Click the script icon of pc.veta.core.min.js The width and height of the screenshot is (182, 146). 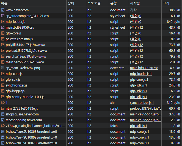(3, 39)
